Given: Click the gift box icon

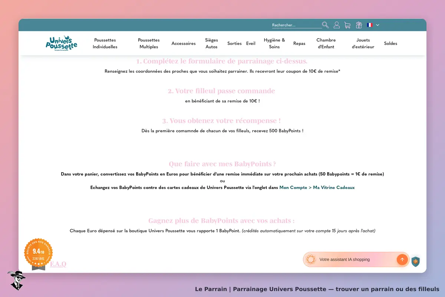Looking at the screenshot, I should (x=359, y=25).
